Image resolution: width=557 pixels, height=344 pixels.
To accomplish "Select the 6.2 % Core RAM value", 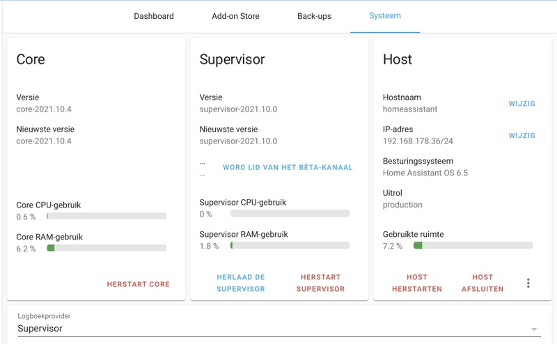I will tap(26, 249).
